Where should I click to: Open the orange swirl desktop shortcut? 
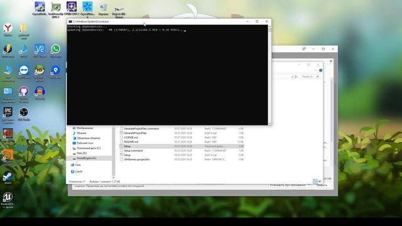click(8, 158)
